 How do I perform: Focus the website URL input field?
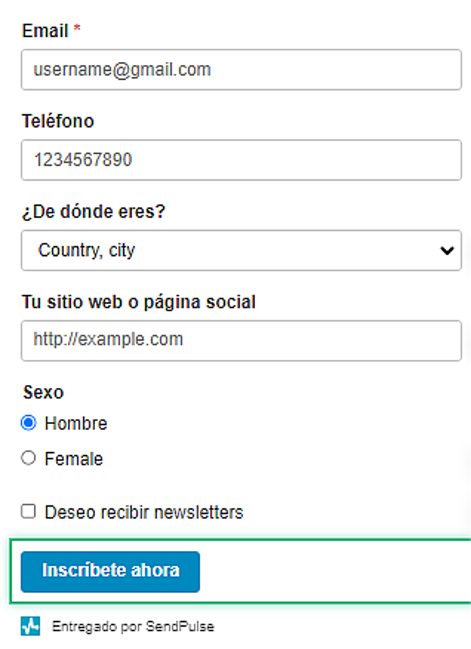(x=241, y=340)
